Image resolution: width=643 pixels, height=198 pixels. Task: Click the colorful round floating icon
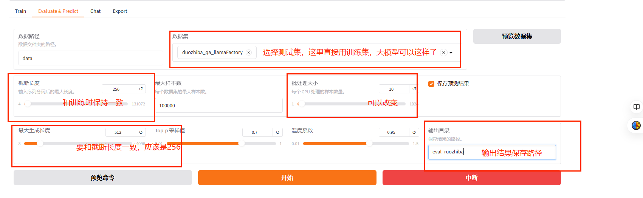click(x=636, y=125)
